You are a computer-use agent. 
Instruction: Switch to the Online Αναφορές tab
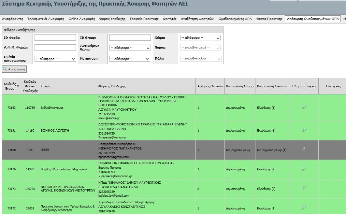click(82, 19)
